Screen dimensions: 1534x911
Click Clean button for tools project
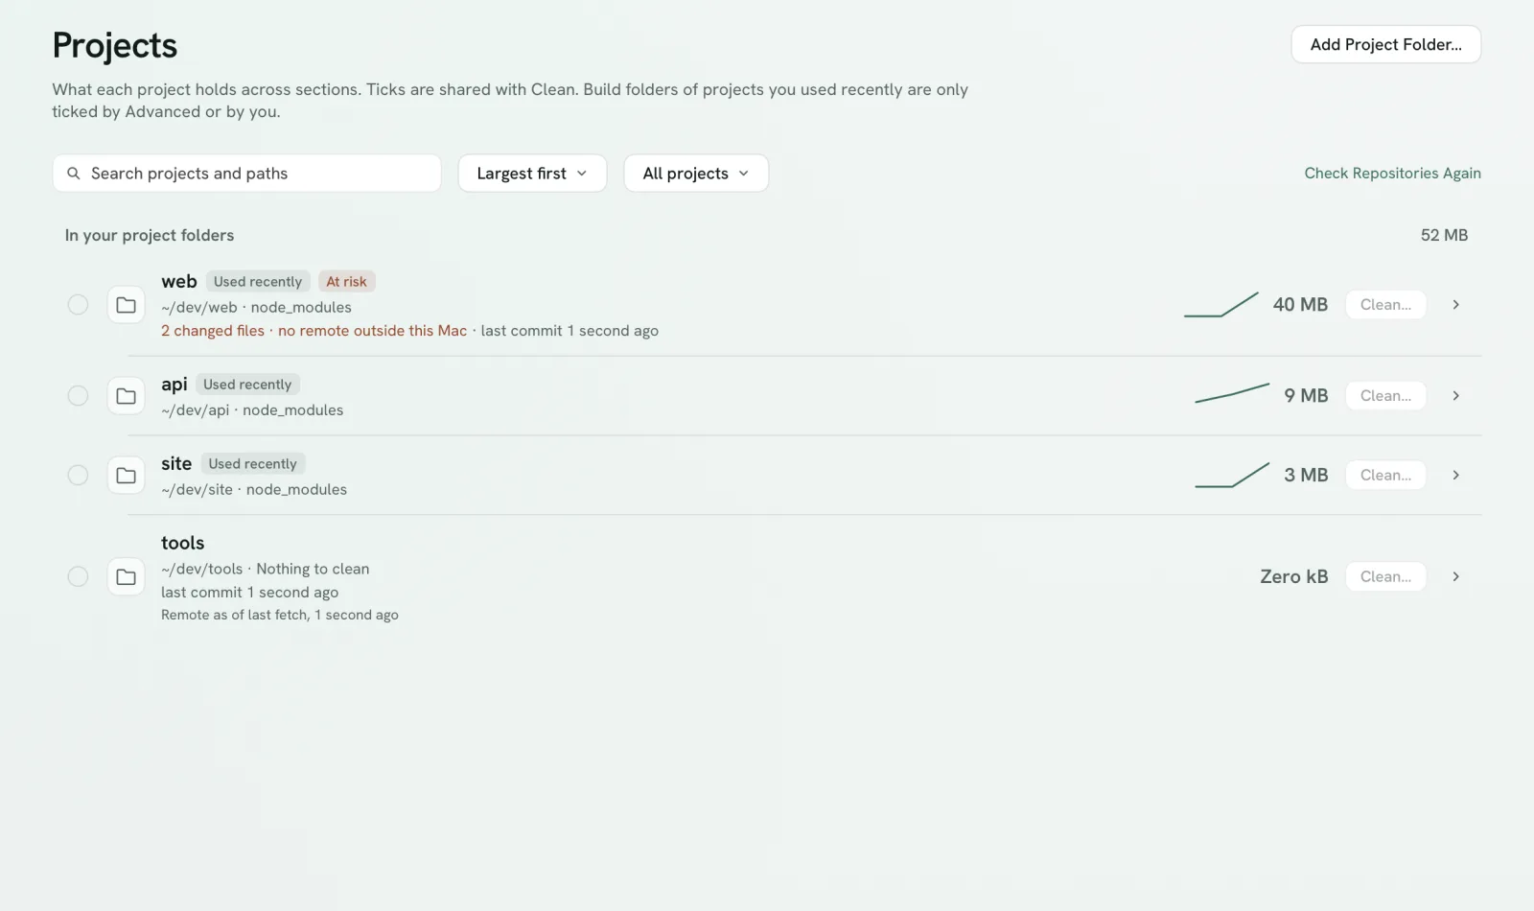(x=1385, y=576)
